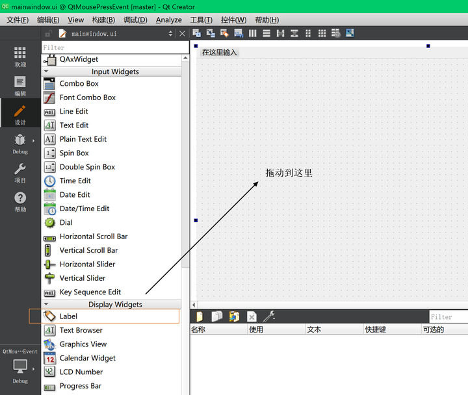Open the Projects mode wrench icon

pos(20,170)
